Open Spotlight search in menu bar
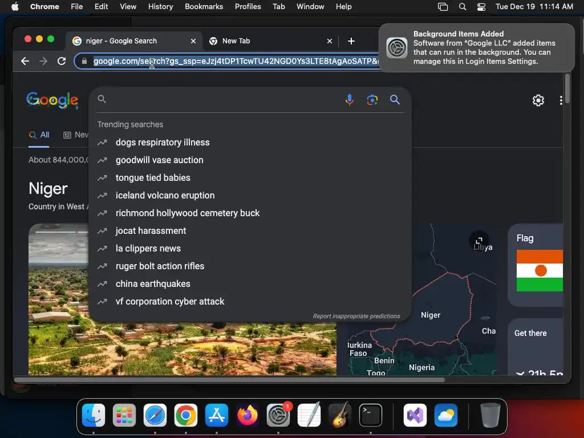The image size is (584, 438). [x=462, y=7]
